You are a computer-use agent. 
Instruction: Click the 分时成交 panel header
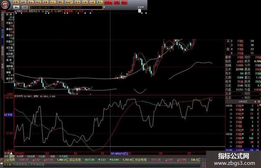coord(243,102)
